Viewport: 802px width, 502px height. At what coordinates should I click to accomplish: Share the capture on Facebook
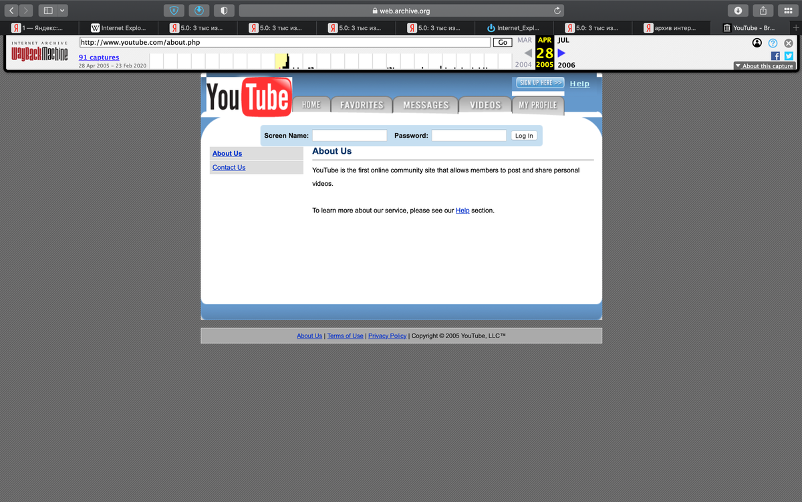click(x=775, y=56)
